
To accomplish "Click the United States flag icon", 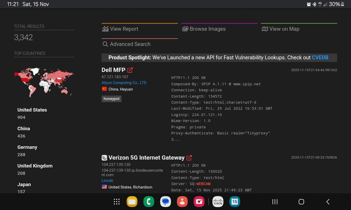I will click(x=104, y=187).
